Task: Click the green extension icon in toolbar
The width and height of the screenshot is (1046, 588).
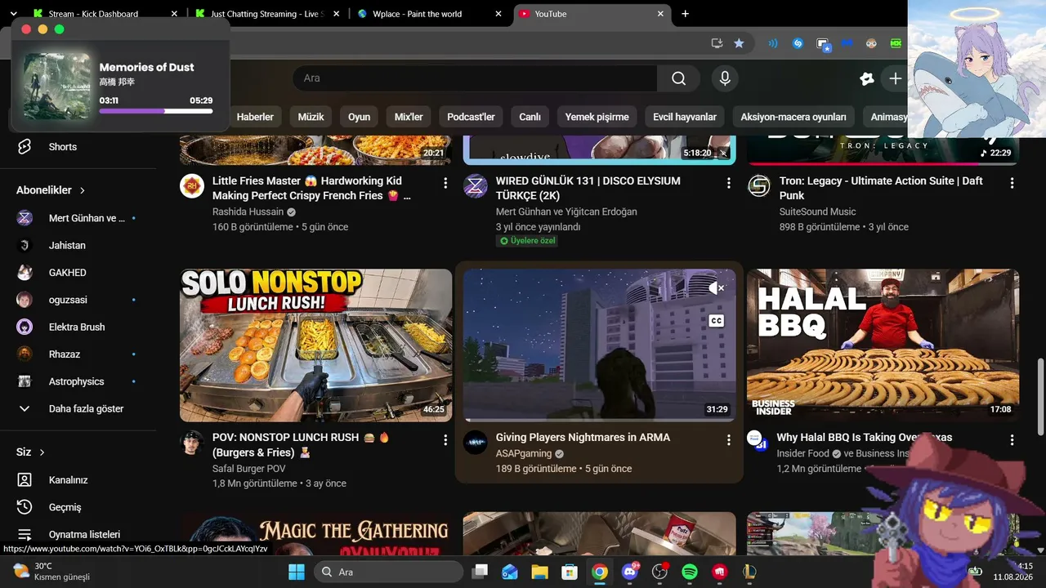Action: coord(896,43)
